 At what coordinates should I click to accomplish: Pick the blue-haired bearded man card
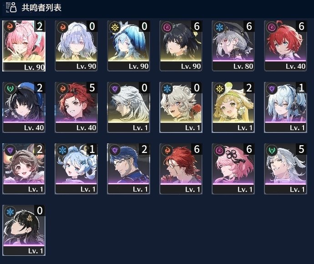pyautogui.click(x=129, y=169)
